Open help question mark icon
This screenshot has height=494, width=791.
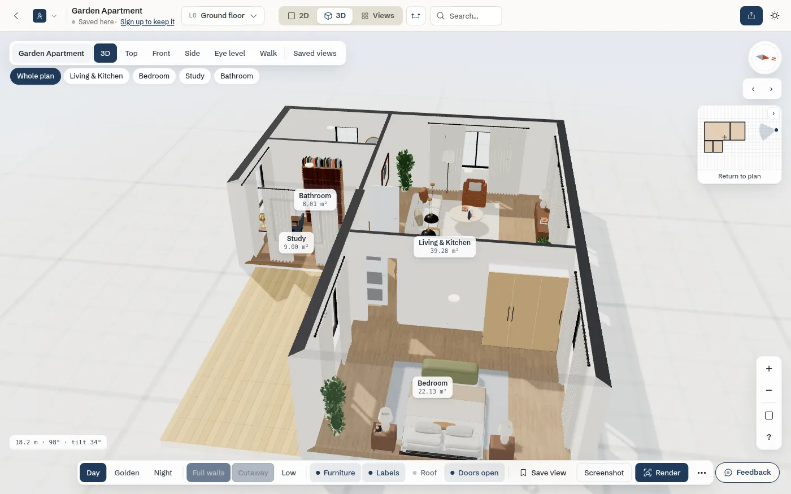point(769,438)
